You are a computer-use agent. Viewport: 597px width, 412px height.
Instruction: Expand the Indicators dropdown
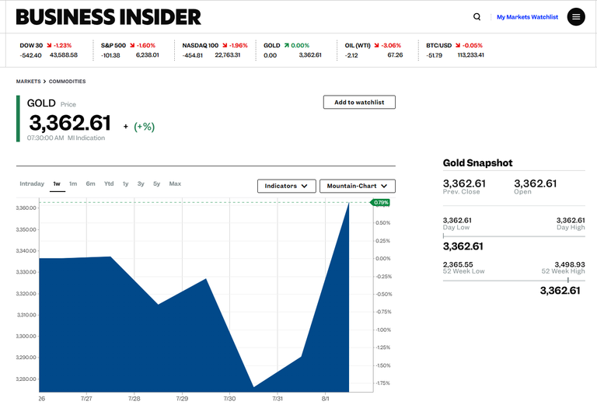(286, 186)
